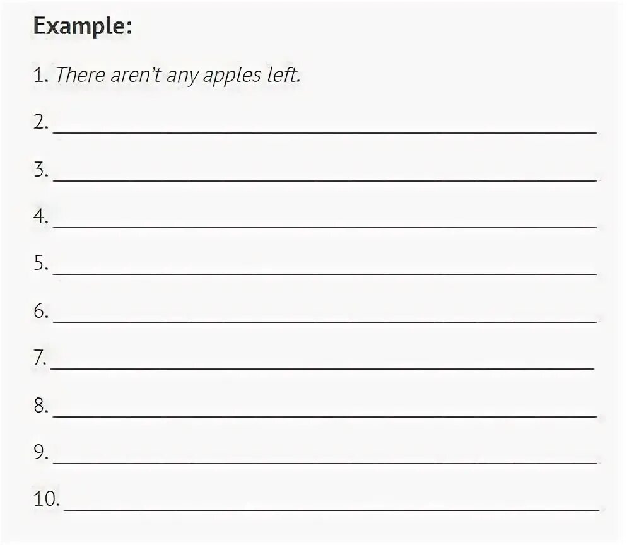Image resolution: width=627 pixels, height=545 pixels.
Task: Click the list number "8."
Action: pyautogui.click(x=42, y=406)
